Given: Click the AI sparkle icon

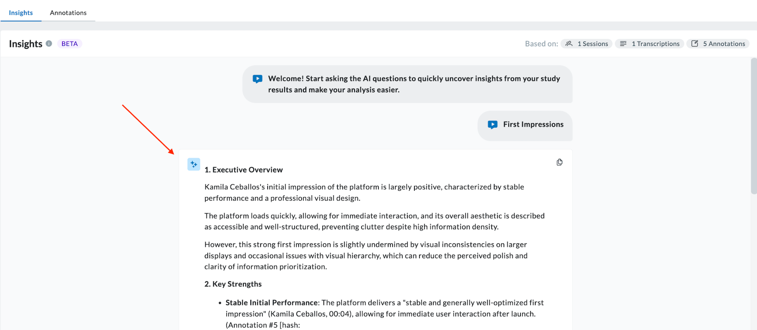Looking at the screenshot, I should coord(194,164).
